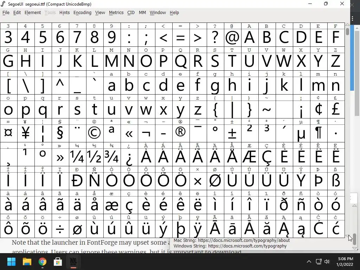The width and height of the screenshot is (360, 270).
Task: Open the View menu
Action: (x=100, y=13)
